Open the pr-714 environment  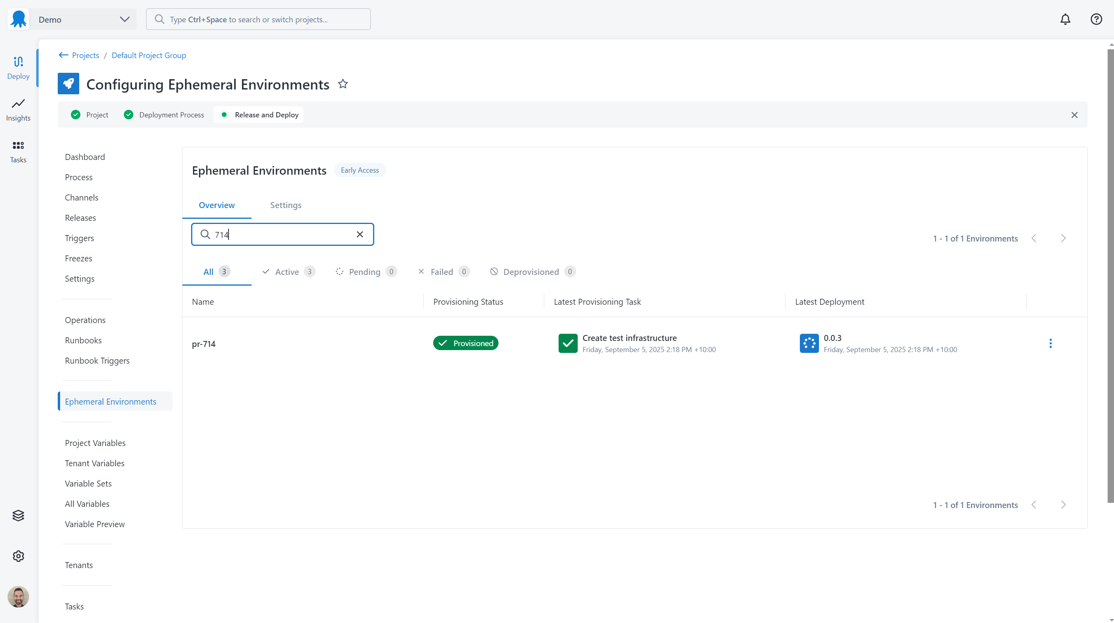tap(204, 344)
